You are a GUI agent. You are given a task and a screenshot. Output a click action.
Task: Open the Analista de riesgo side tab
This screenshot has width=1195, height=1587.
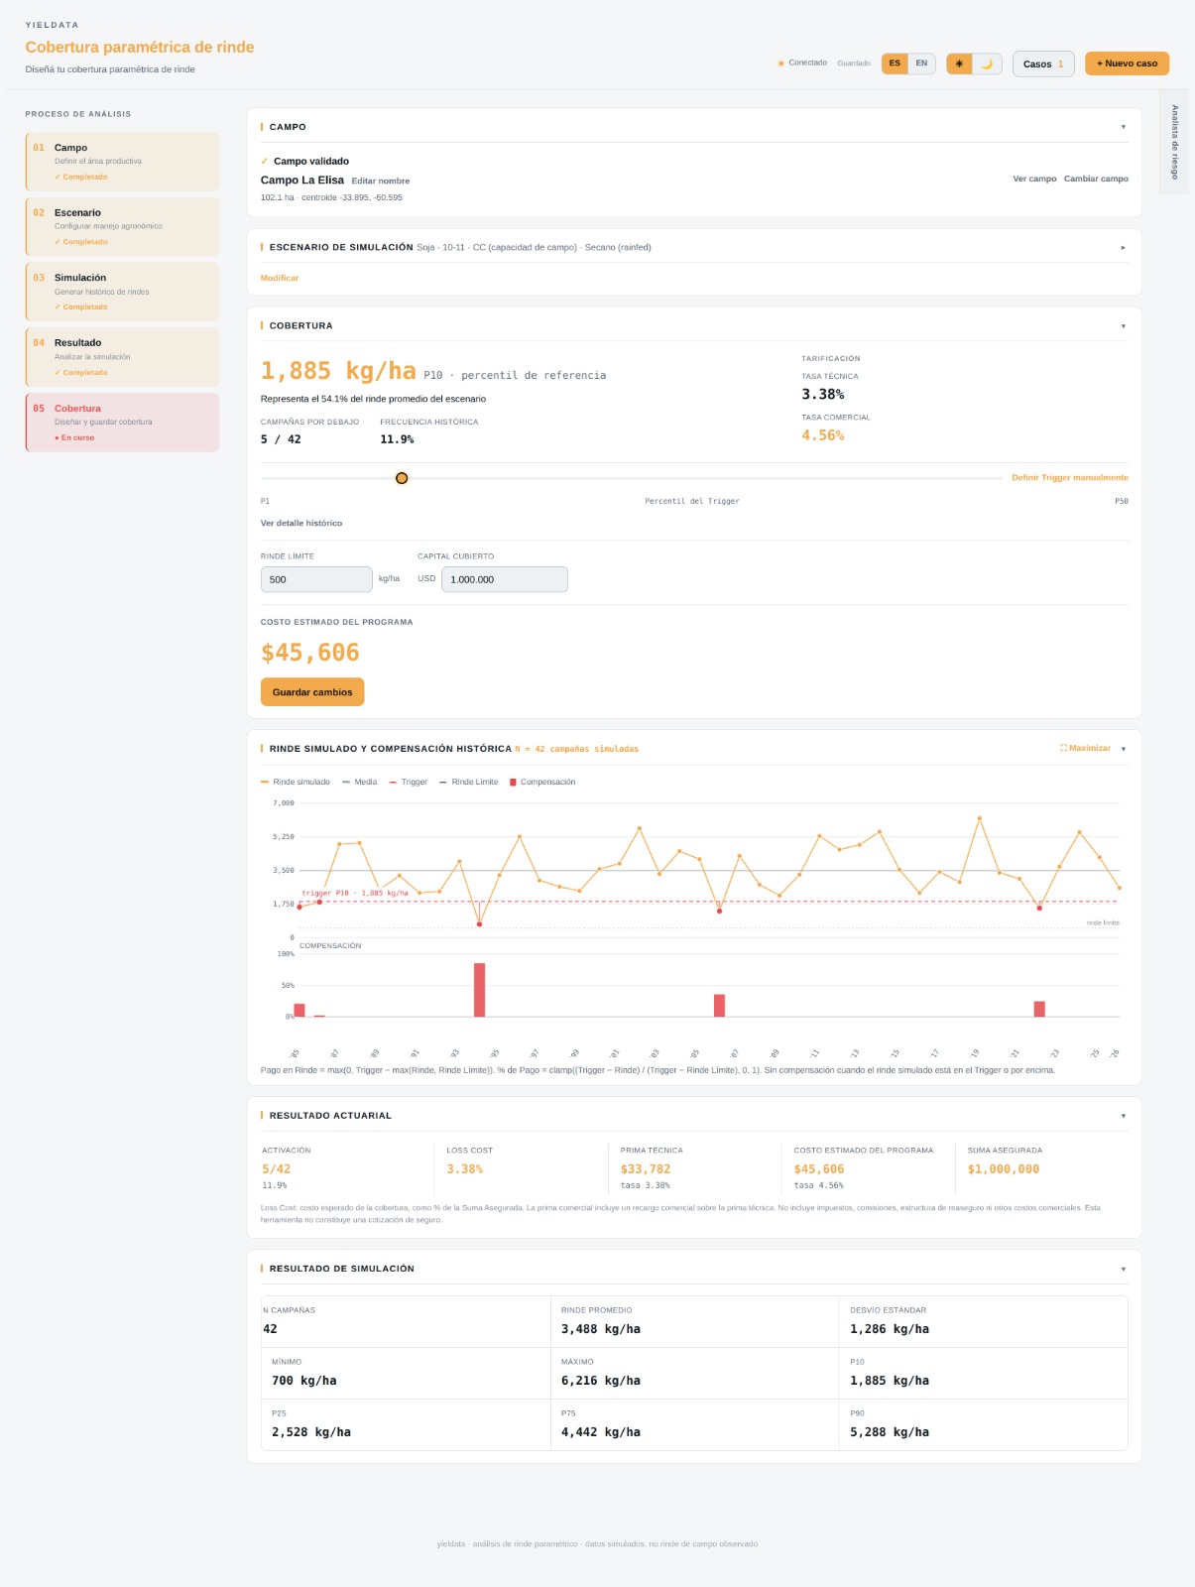coord(1174,142)
